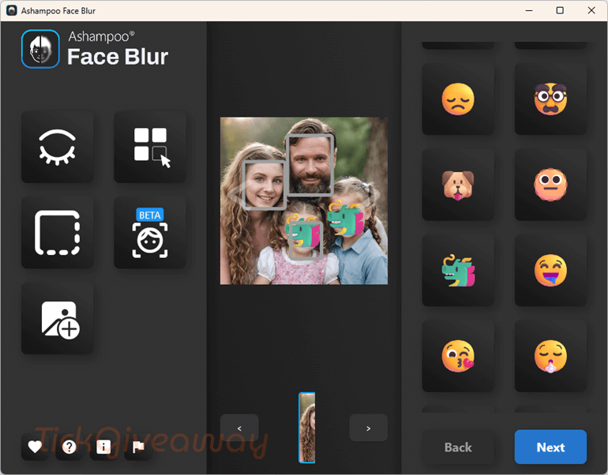Image resolution: width=608 pixels, height=475 pixels.
Task: Choose the grid selection mode tile
Action: point(150,147)
